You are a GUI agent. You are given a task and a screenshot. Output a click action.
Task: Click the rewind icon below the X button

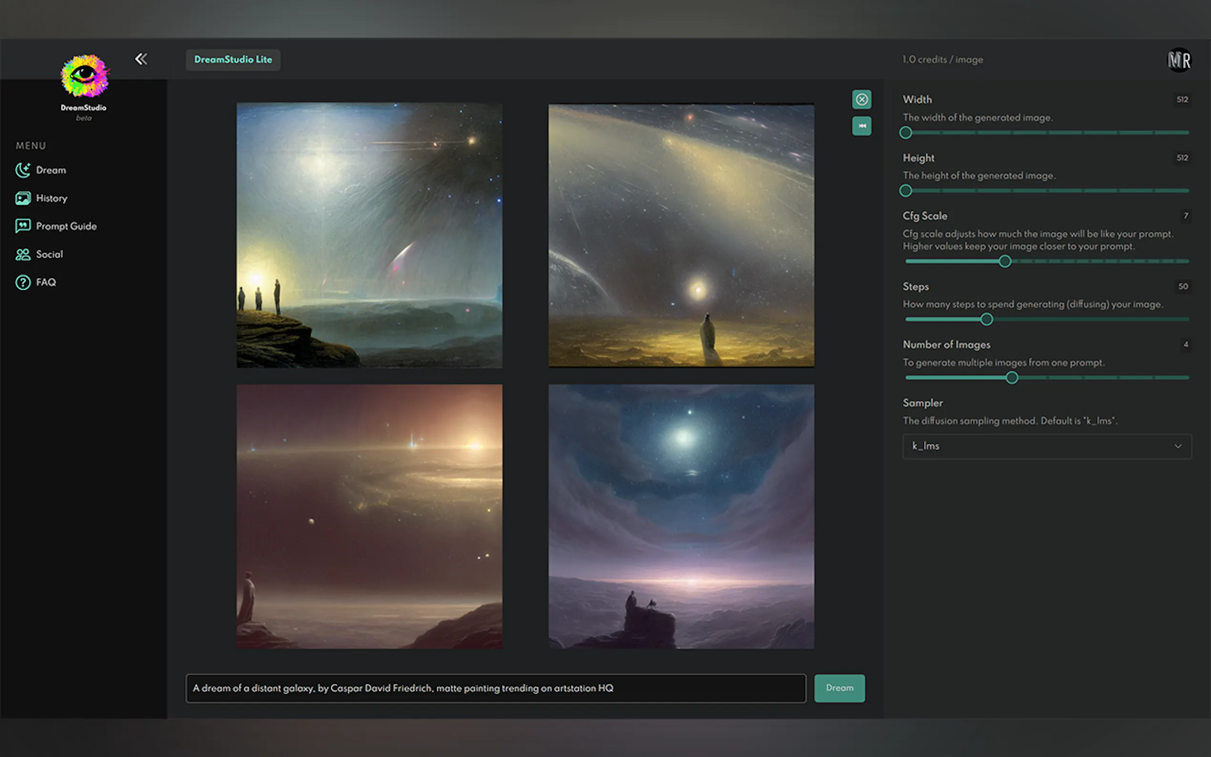pyautogui.click(x=862, y=126)
